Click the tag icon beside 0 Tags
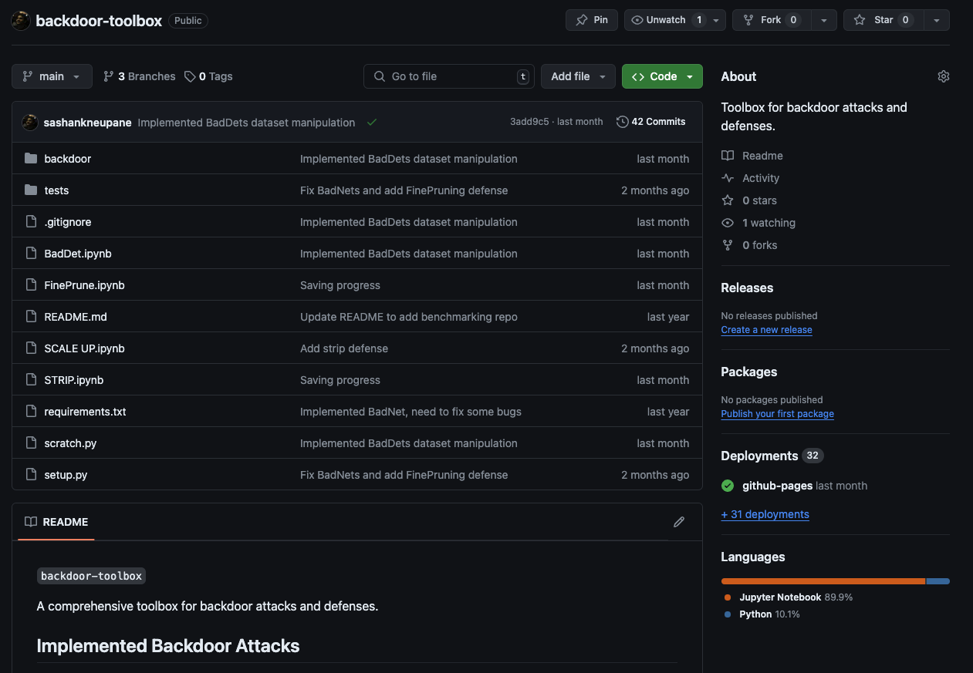The height and width of the screenshot is (673, 973). (190, 76)
